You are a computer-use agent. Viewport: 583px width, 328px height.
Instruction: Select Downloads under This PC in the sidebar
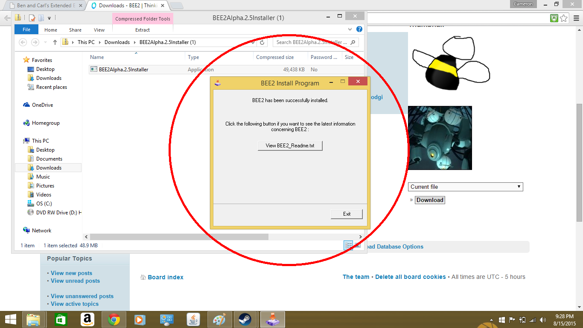coord(48,168)
